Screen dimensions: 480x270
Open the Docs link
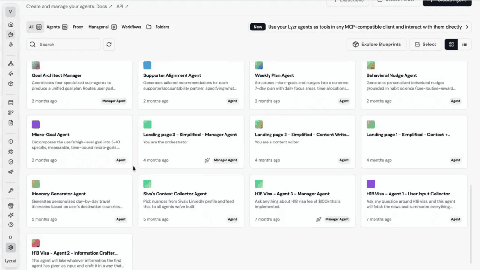(x=104, y=6)
